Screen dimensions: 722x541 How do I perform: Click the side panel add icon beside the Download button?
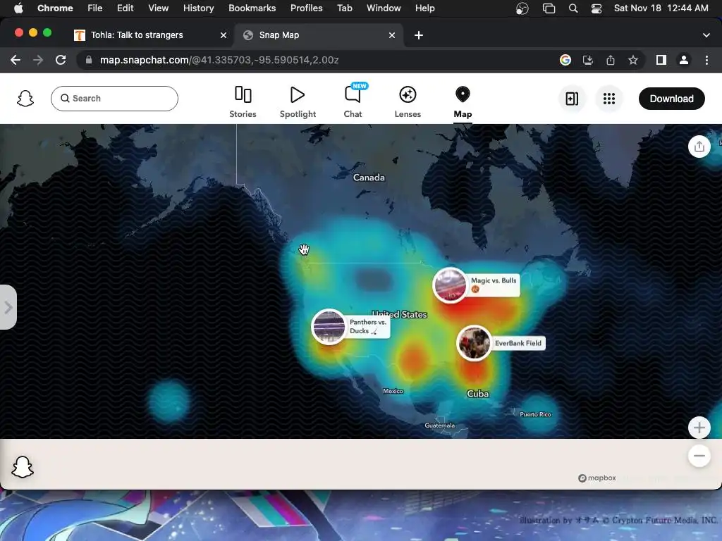coord(572,99)
